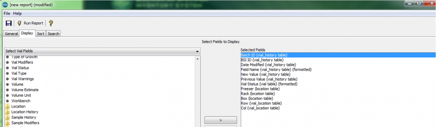
Task: Select Field Name (vial_history table) (formatted)
Action: 276,69
